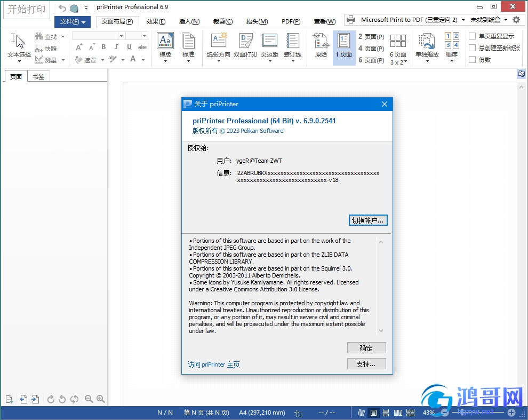
Task: Click the 查找 find binoculars icon
Action: pyautogui.click(x=39, y=36)
